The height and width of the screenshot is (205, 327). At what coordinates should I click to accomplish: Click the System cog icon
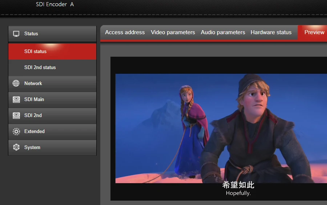coord(16,147)
